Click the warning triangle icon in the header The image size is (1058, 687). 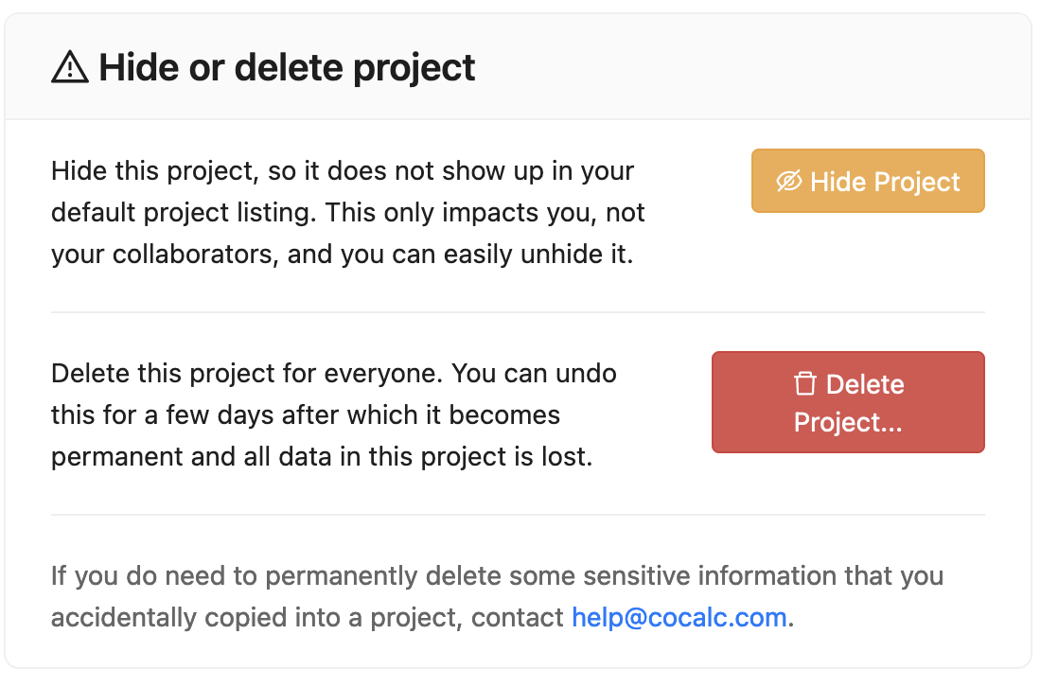(x=70, y=68)
